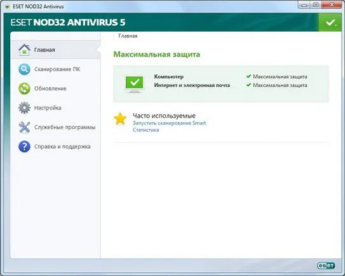This screenshot has height=276, width=345.
Task: Close the ESET NOD32 Antivirus window
Action: (332, 5)
